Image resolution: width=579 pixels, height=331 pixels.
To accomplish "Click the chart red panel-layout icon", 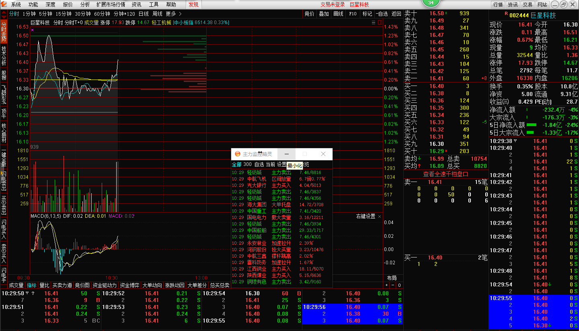I will 380,22.
